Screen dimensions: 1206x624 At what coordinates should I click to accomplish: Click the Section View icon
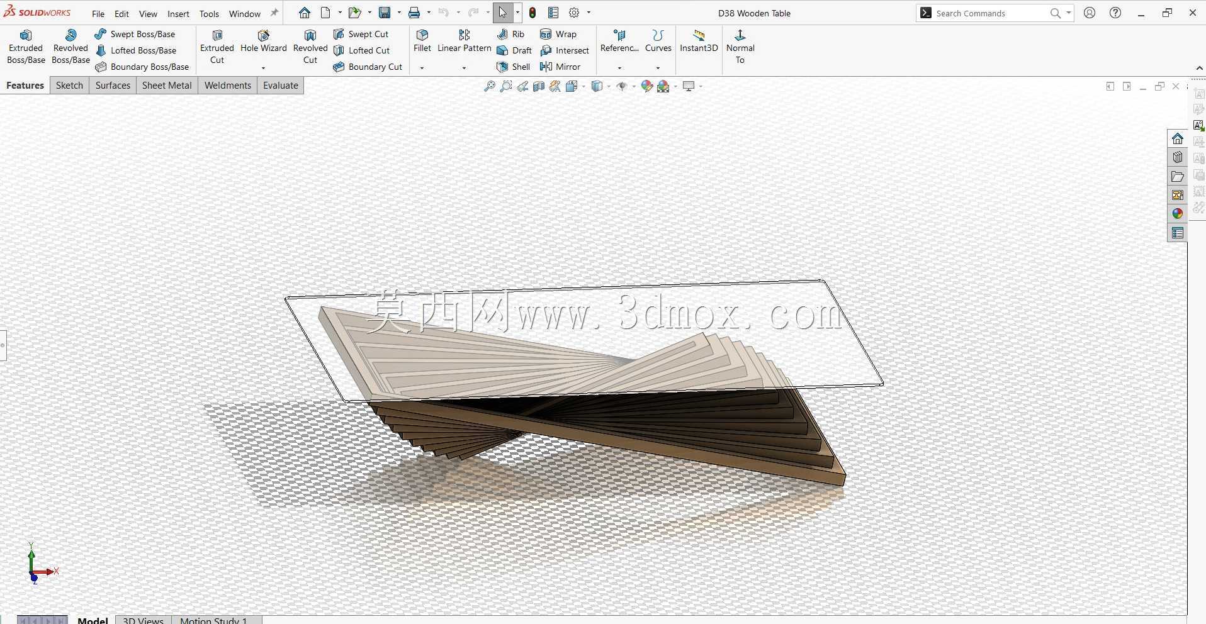(x=539, y=86)
